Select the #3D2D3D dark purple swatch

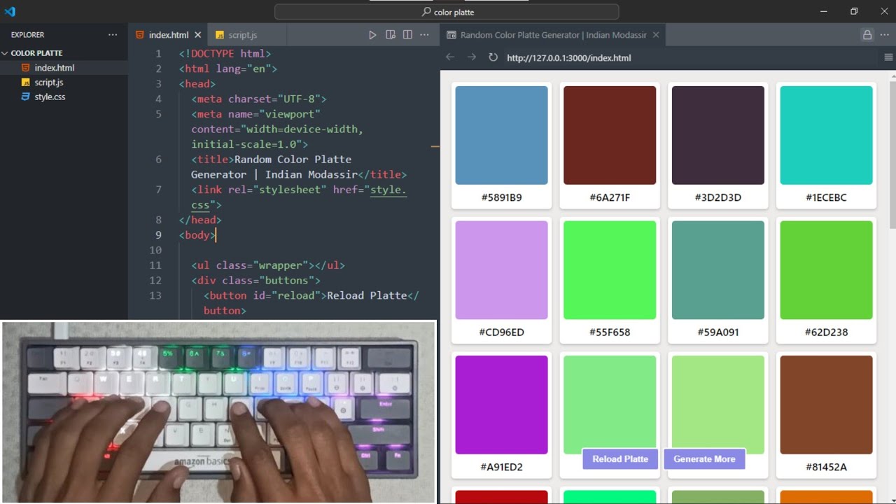pyautogui.click(x=718, y=135)
